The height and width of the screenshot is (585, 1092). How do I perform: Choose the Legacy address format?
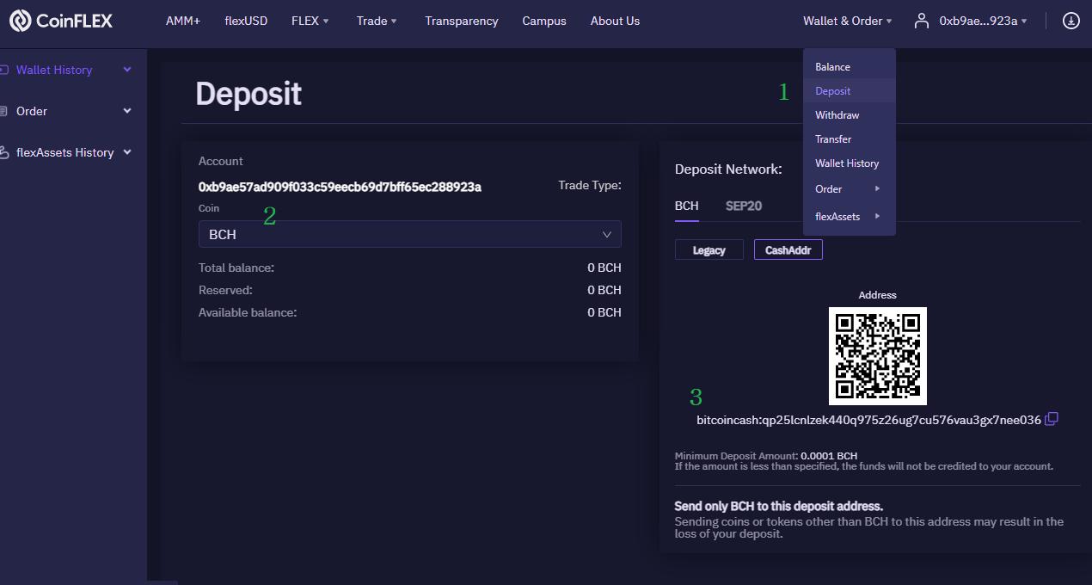(x=709, y=249)
